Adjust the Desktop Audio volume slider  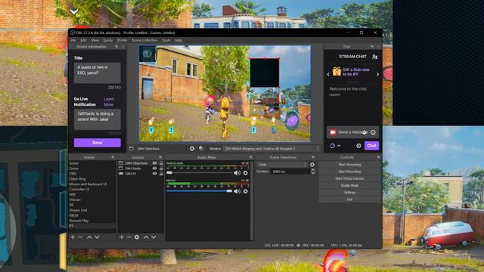[199, 173]
